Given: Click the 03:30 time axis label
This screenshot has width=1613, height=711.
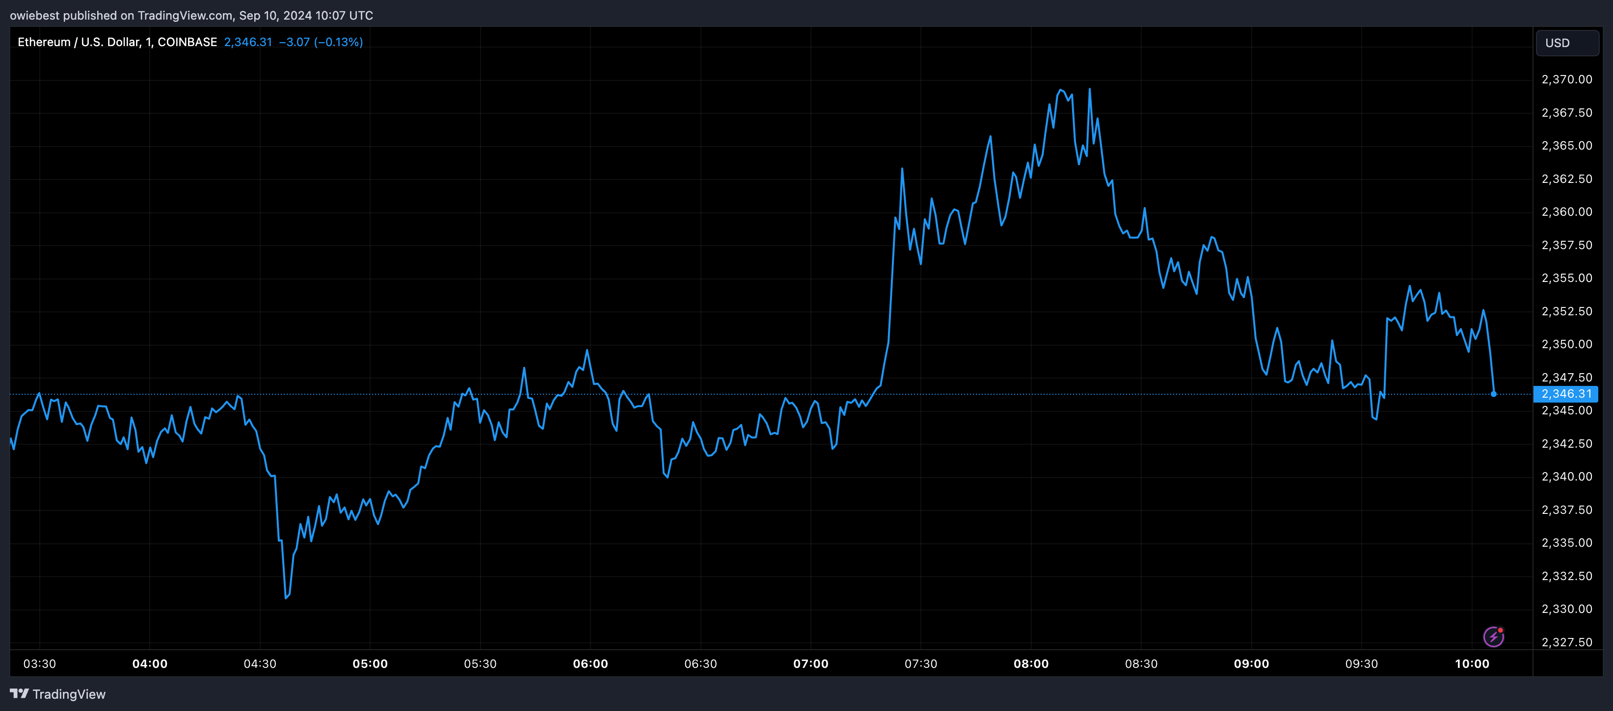Looking at the screenshot, I should [39, 663].
